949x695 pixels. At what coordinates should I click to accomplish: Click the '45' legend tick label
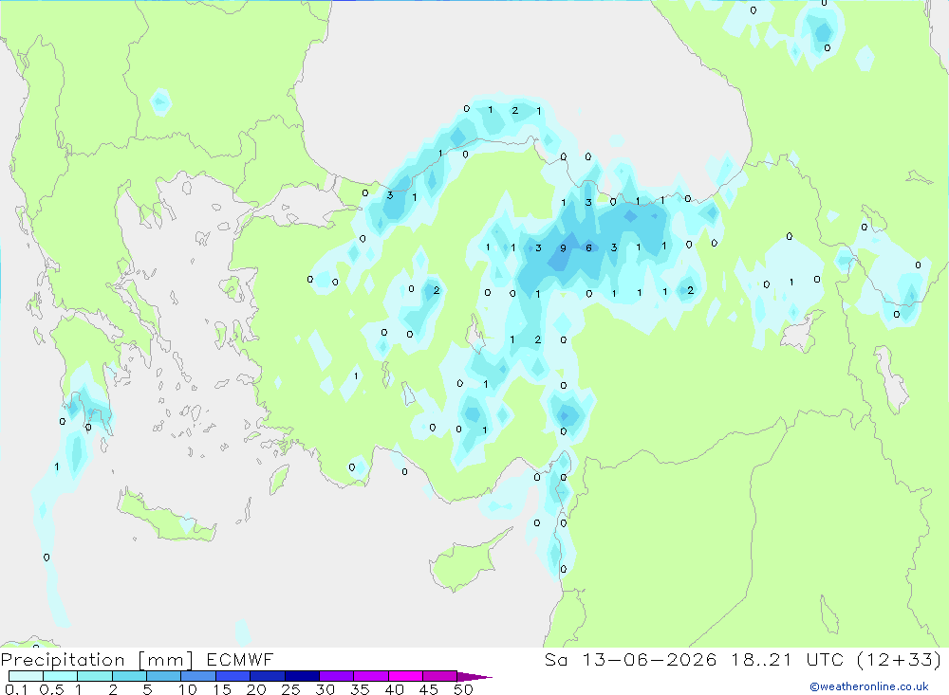pyautogui.click(x=429, y=689)
